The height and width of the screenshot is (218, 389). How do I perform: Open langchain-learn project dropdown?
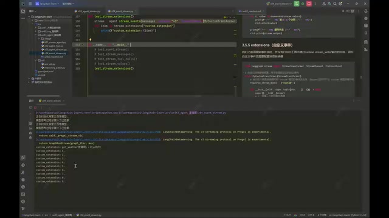click(x=47, y=4)
